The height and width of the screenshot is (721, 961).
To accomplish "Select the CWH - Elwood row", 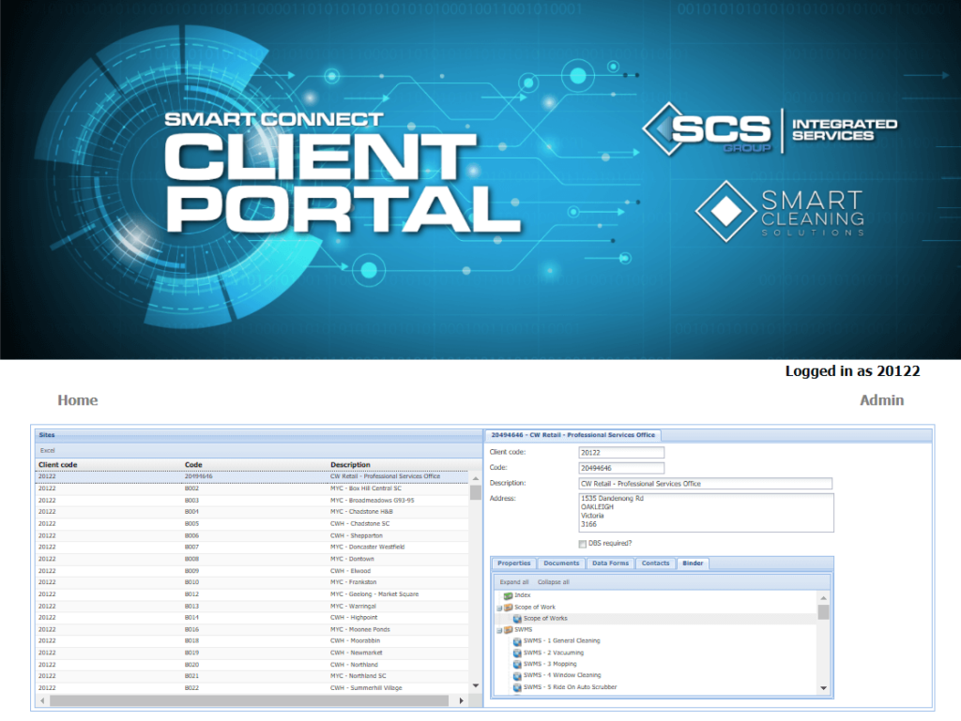I will (252, 571).
